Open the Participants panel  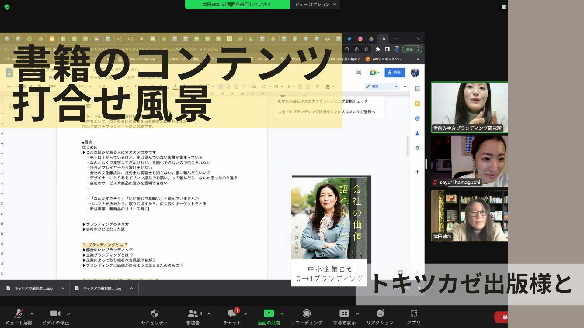tap(193, 313)
